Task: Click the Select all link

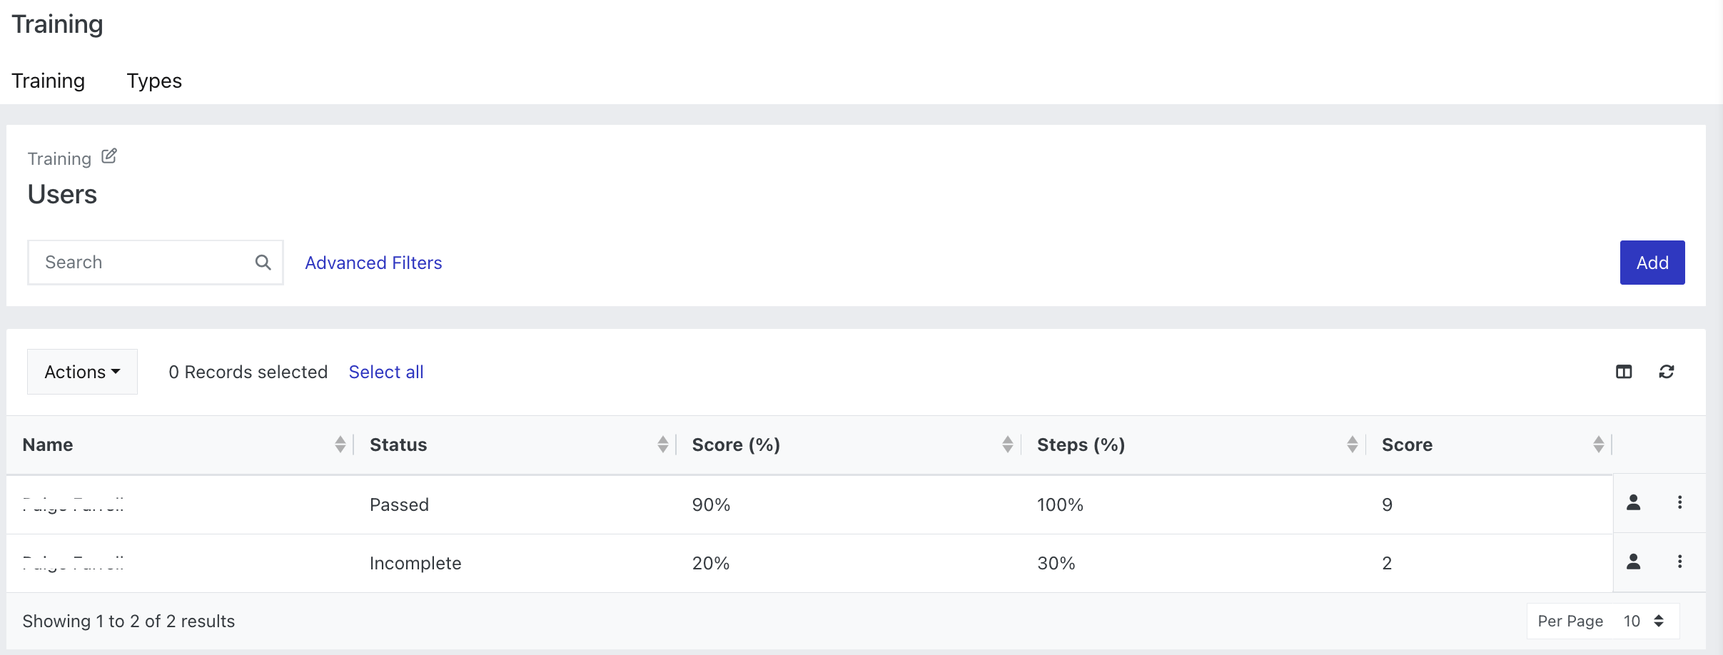Action: pos(386,372)
